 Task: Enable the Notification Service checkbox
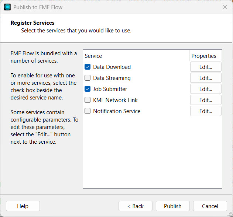pyautogui.click(x=88, y=111)
